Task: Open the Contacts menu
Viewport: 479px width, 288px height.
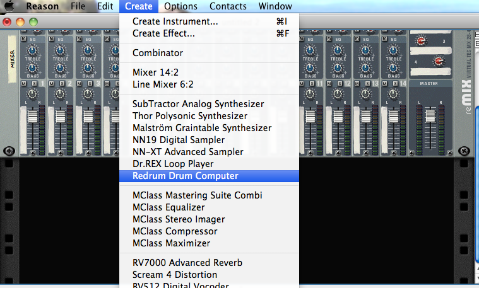Action: pyautogui.click(x=228, y=6)
